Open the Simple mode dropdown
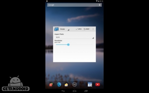This screenshot has width=149, height=93. pyautogui.click(x=65, y=29)
